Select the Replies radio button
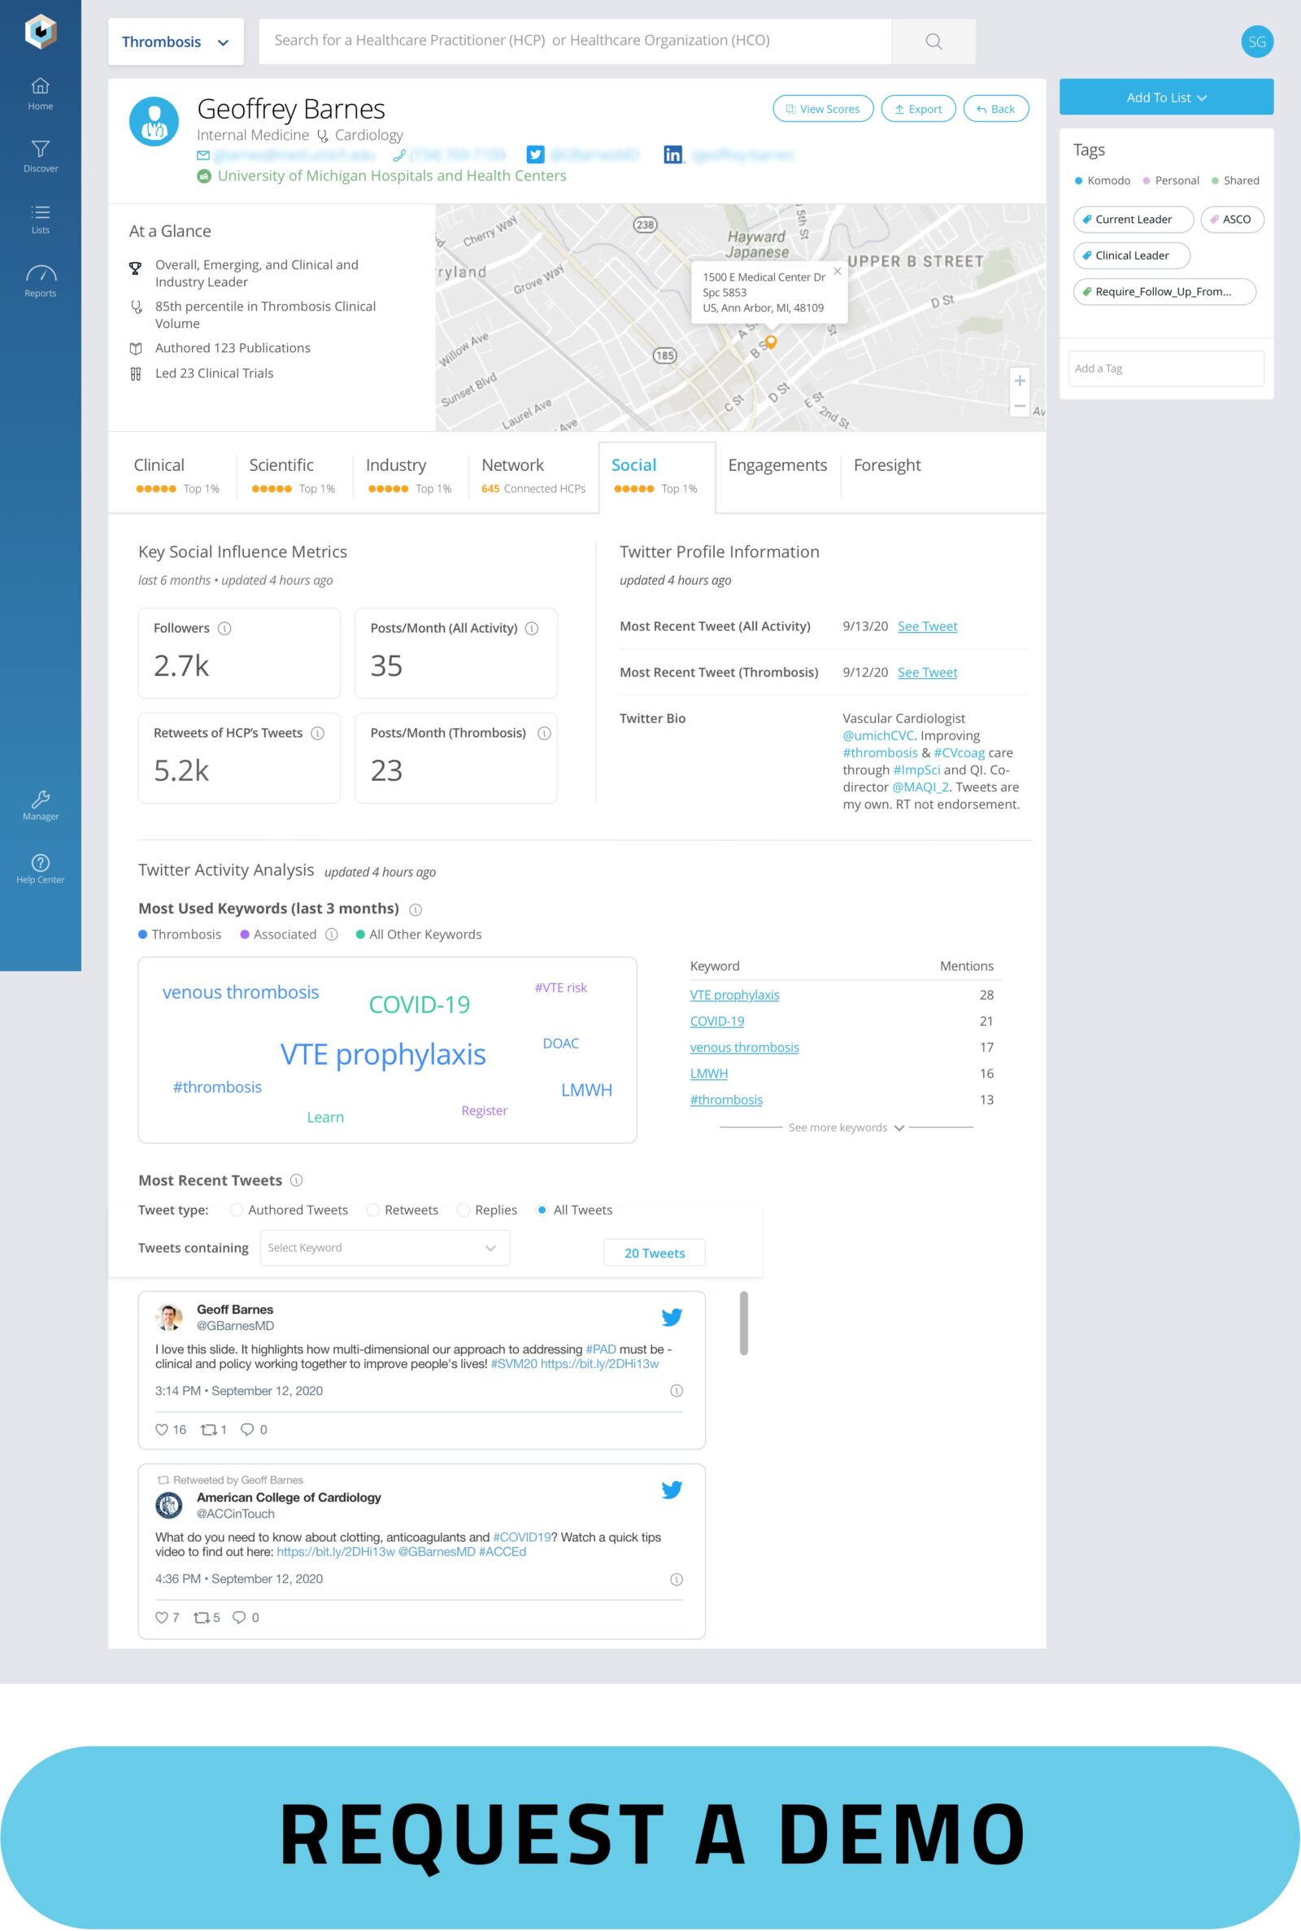 [x=463, y=1210]
